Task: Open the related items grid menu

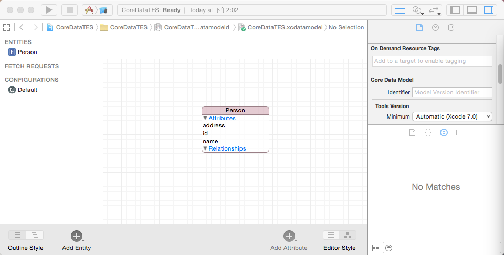Action: (6, 27)
